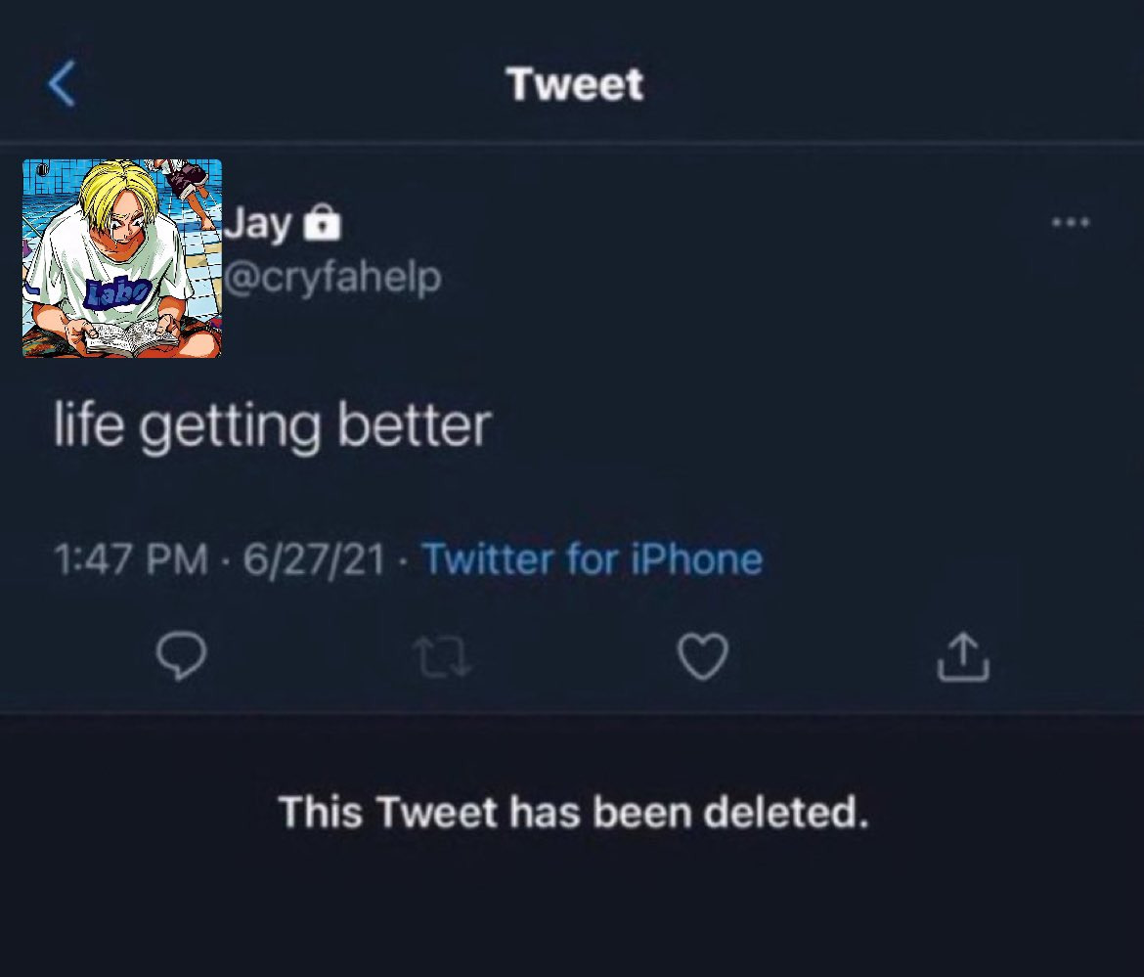The image size is (1144, 977).
Task: Tap the tweet text life getting better
Action: [x=272, y=426]
